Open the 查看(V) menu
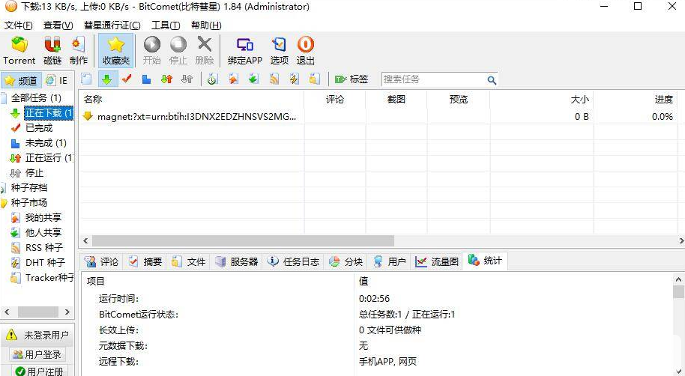The width and height of the screenshot is (685, 376). point(58,25)
